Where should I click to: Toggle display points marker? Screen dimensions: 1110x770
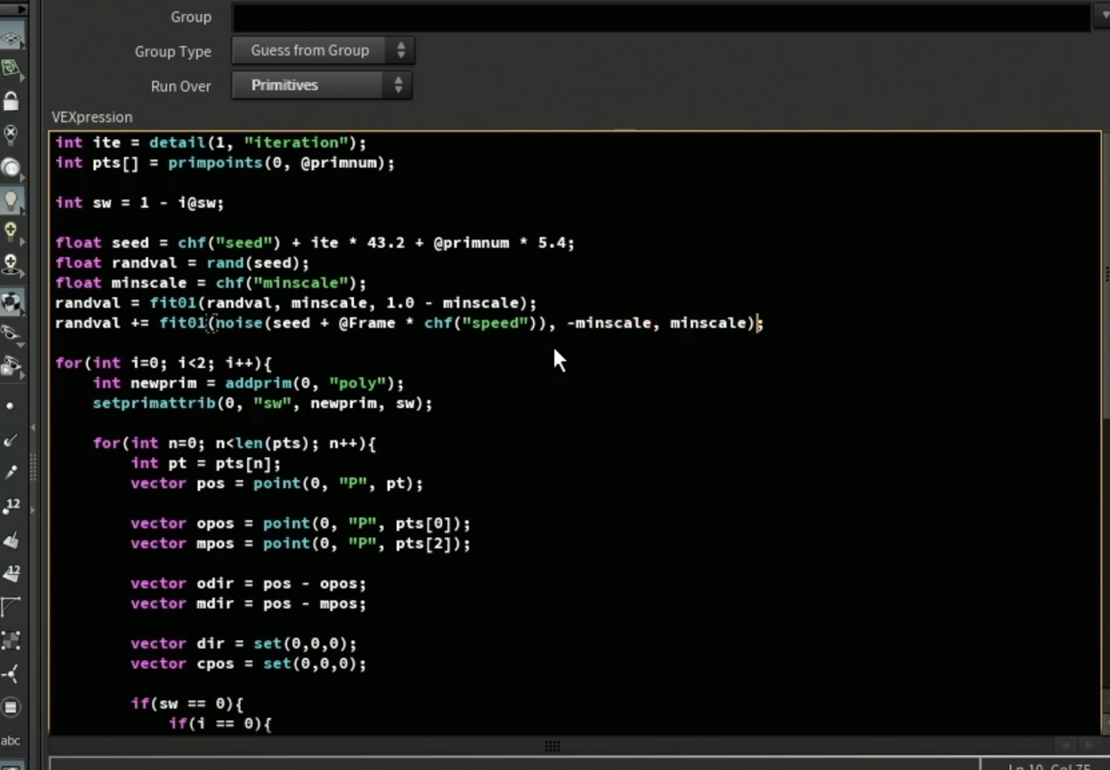(10, 405)
